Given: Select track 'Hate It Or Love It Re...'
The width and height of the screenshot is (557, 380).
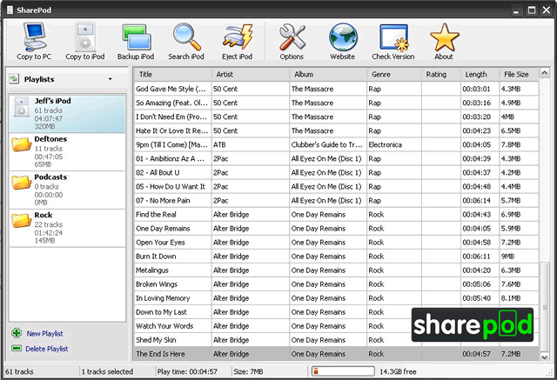Looking at the screenshot, I should (171, 131).
